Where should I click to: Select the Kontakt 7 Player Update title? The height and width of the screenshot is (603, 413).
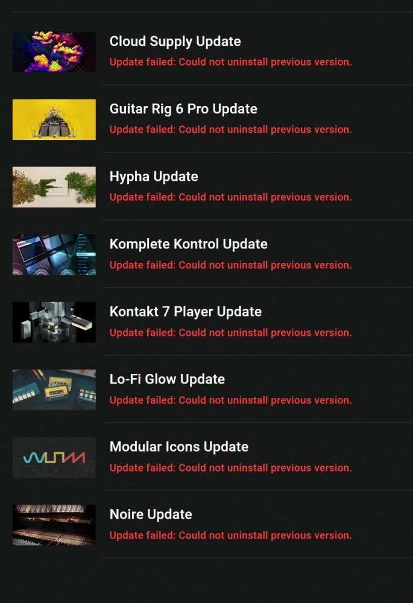[186, 312]
